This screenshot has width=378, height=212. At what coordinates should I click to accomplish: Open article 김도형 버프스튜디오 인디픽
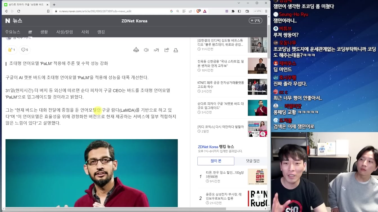pos(220,42)
